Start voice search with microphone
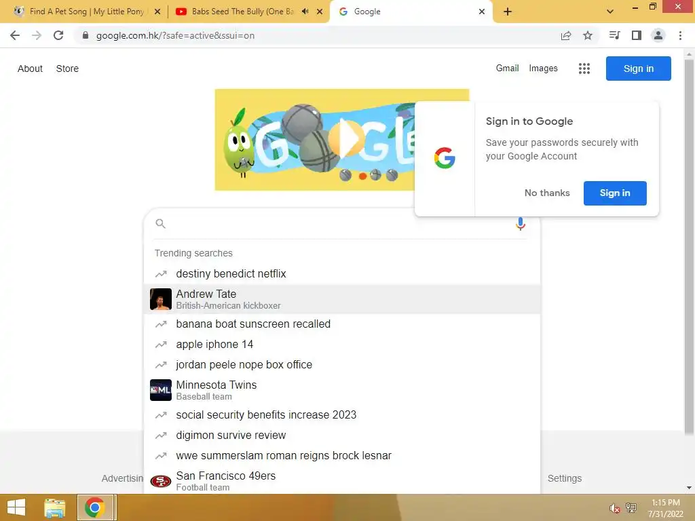This screenshot has height=521, width=695. 521,224
